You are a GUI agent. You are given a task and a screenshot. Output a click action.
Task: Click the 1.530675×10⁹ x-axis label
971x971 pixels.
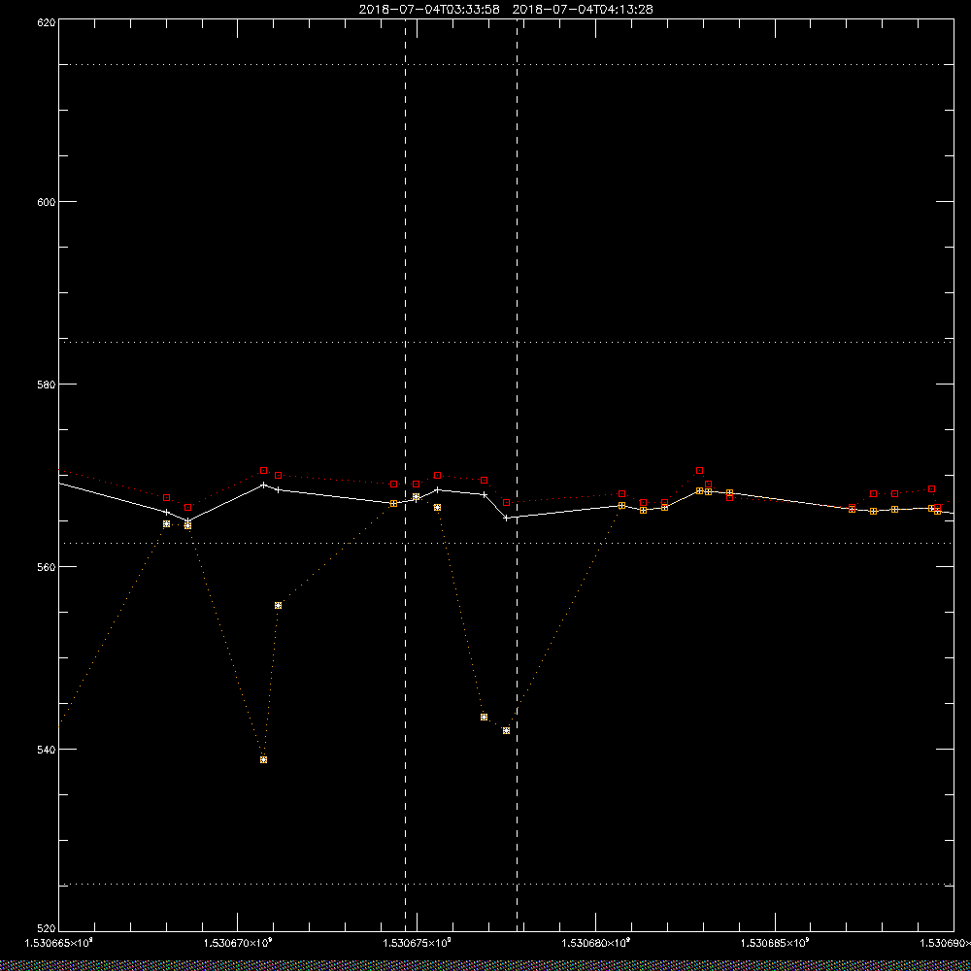[417, 943]
